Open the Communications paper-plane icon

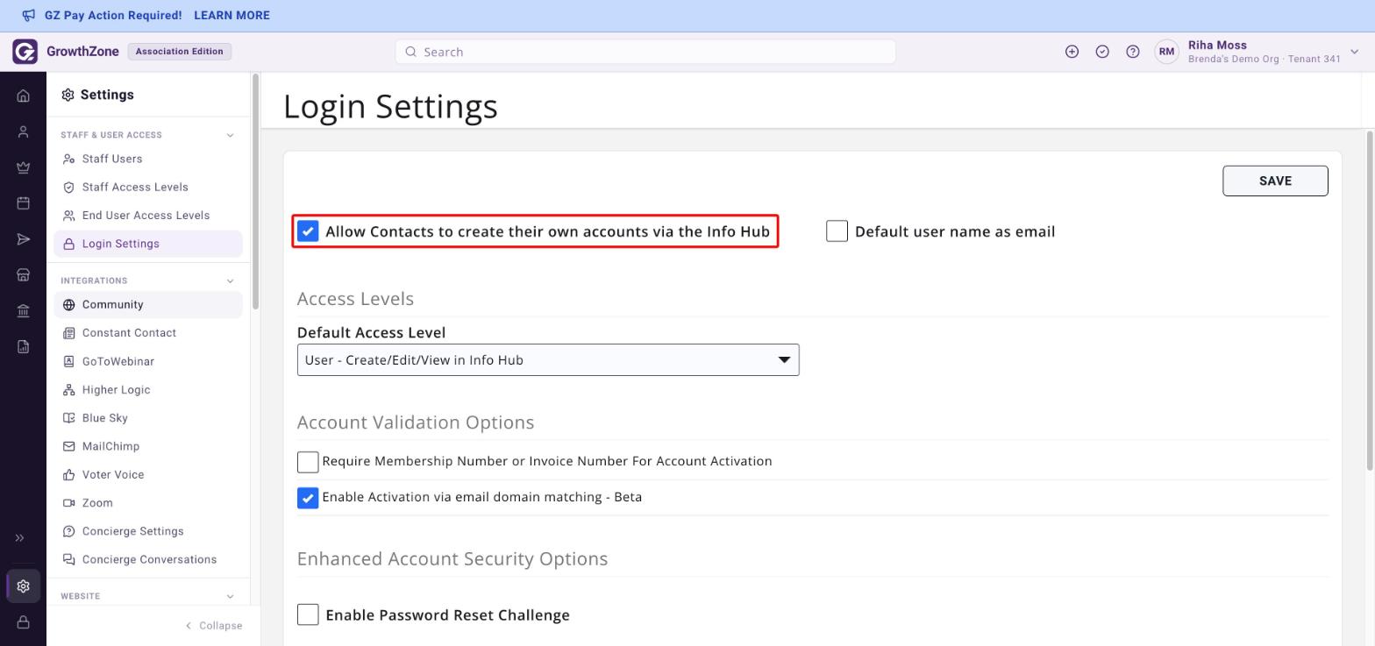point(24,239)
